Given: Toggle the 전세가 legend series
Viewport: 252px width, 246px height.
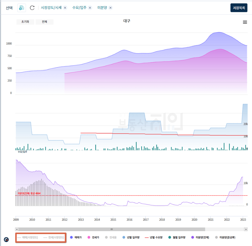Looking at the screenshot, I should coord(93,238).
